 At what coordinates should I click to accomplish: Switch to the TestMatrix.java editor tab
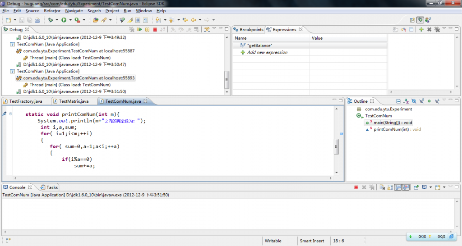coord(73,101)
